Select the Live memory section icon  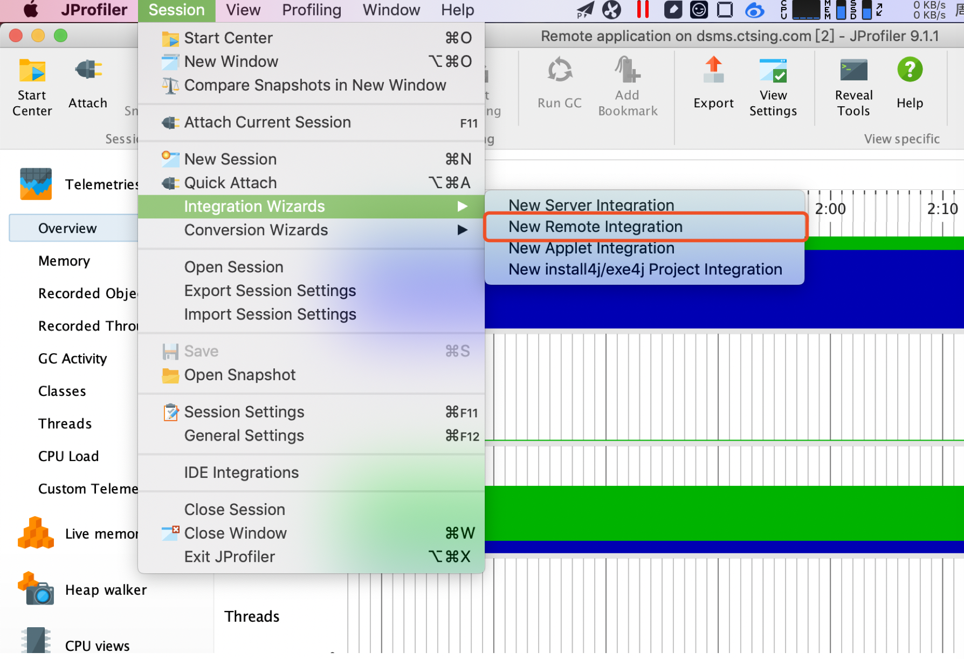click(36, 533)
